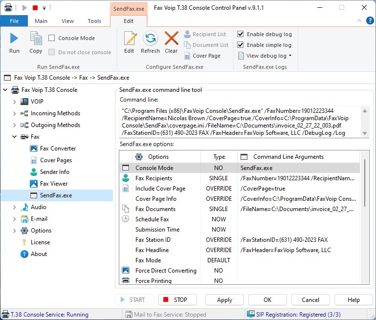Click the Refresh icon in ribbon
Image resolution: width=376 pixels, height=320 pixels.
(151, 38)
